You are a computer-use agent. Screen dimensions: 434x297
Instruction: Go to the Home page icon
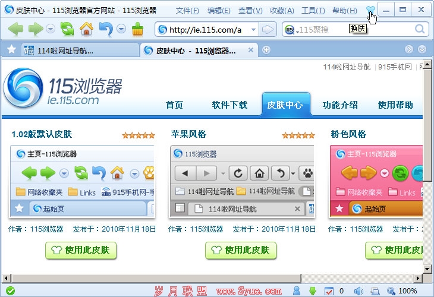coord(86,29)
